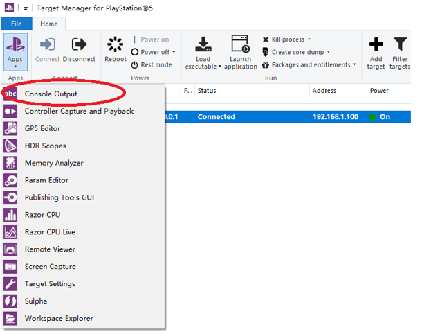Screen dimensions: 431x334
Task: Select the Connected target row
Action: (291, 116)
